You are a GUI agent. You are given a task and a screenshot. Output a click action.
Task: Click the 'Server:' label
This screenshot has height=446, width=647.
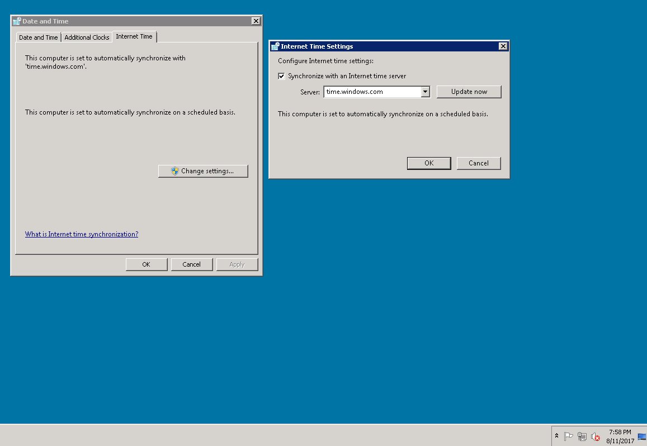(310, 92)
